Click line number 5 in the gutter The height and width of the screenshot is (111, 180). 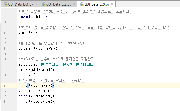coord(5,33)
